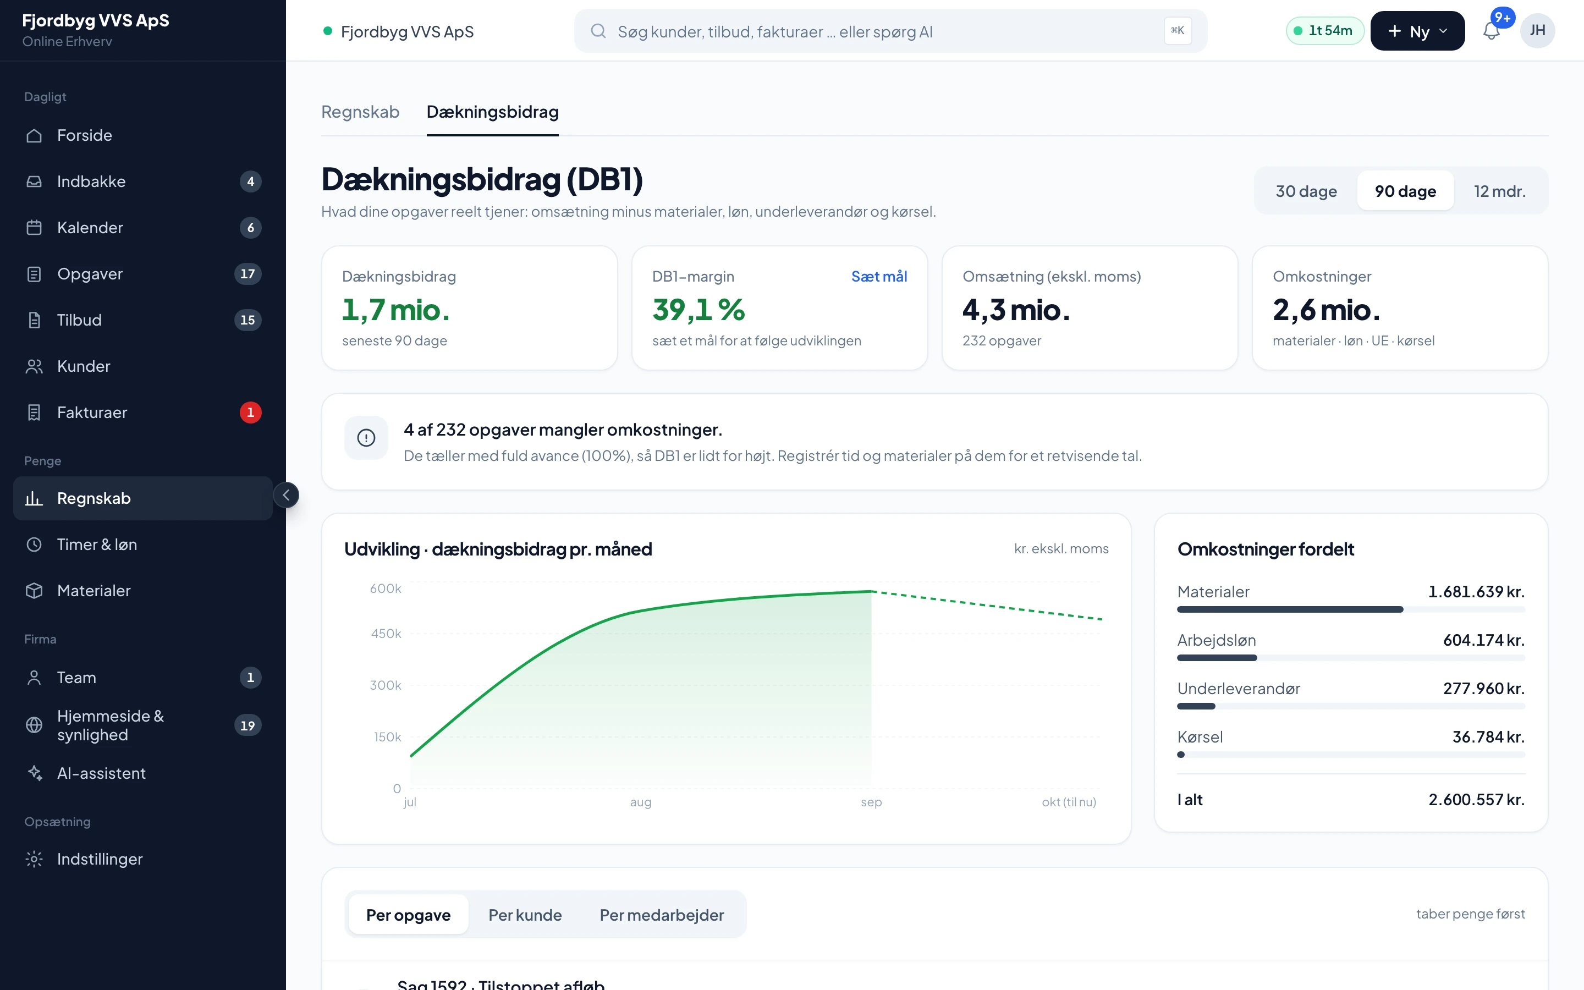
Task: Click the Fakturaer receipt icon
Action: (34, 413)
